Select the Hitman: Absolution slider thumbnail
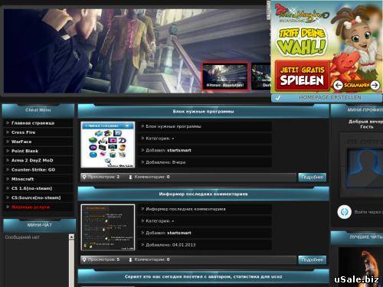The image size is (383, 287). pos(225,76)
